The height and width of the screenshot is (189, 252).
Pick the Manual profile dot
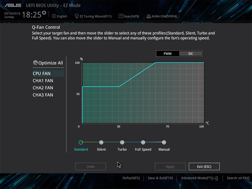164,142
